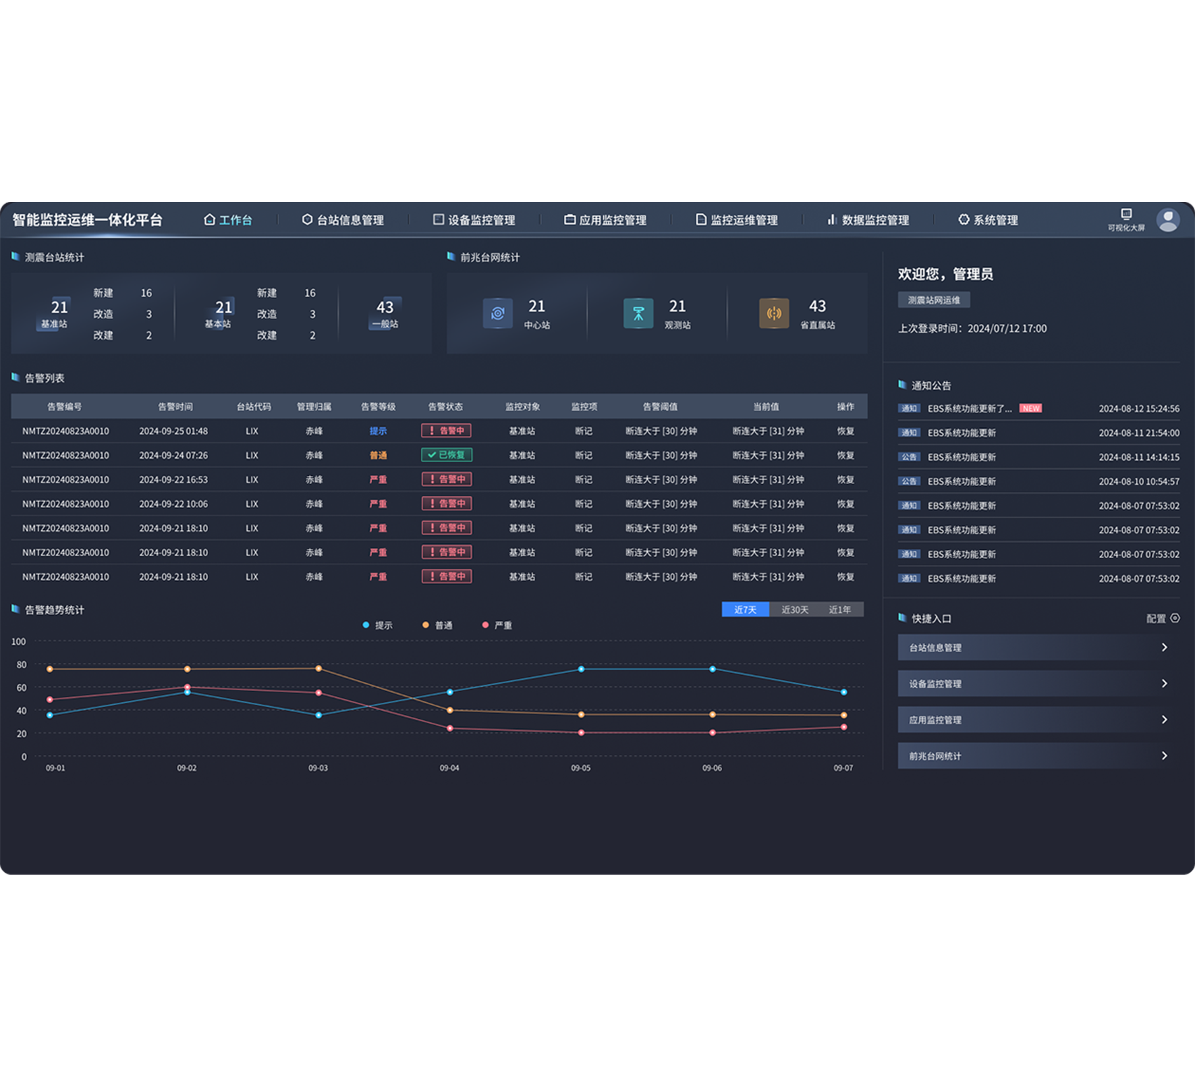This screenshot has height=1076, width=1195.
Task: Click the 告警中 status badge for 2024-09-25 01:48
Action: [447, 431]
